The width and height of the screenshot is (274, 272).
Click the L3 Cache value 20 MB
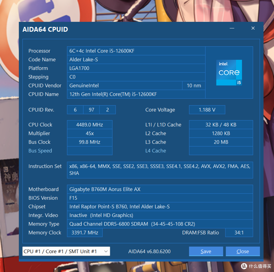(221, 142)
